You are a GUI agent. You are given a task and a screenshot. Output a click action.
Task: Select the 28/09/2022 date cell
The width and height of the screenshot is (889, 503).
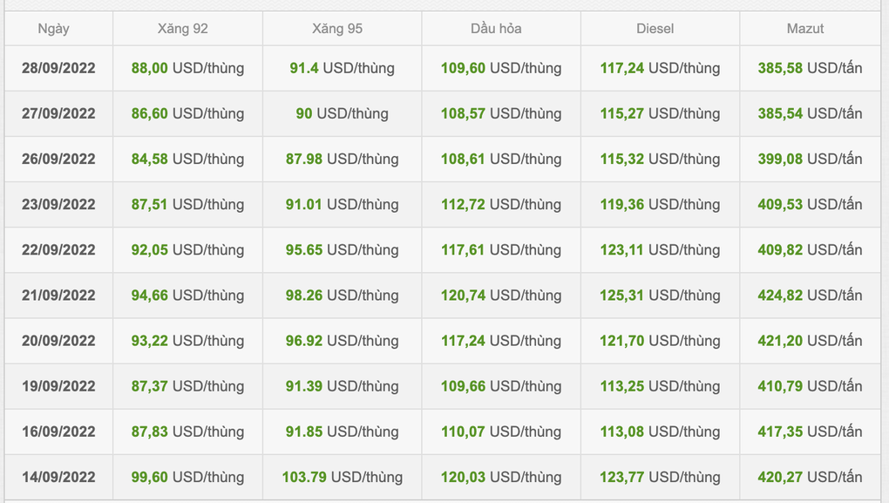(x=58, y=68)
